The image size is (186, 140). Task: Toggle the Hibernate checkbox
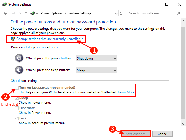[17, 108]
